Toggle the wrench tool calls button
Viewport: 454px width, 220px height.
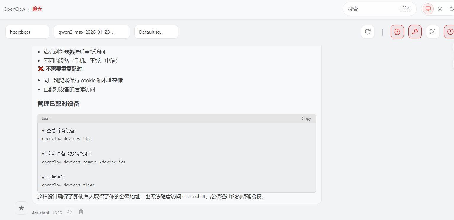(x=415, y=32)
